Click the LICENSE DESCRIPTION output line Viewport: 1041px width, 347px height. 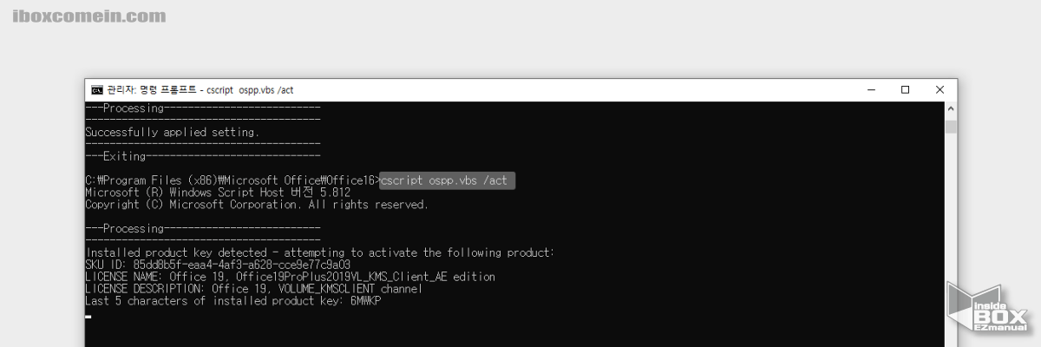253,289
